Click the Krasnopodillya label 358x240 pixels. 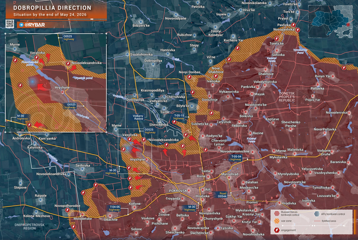point(152,90)
